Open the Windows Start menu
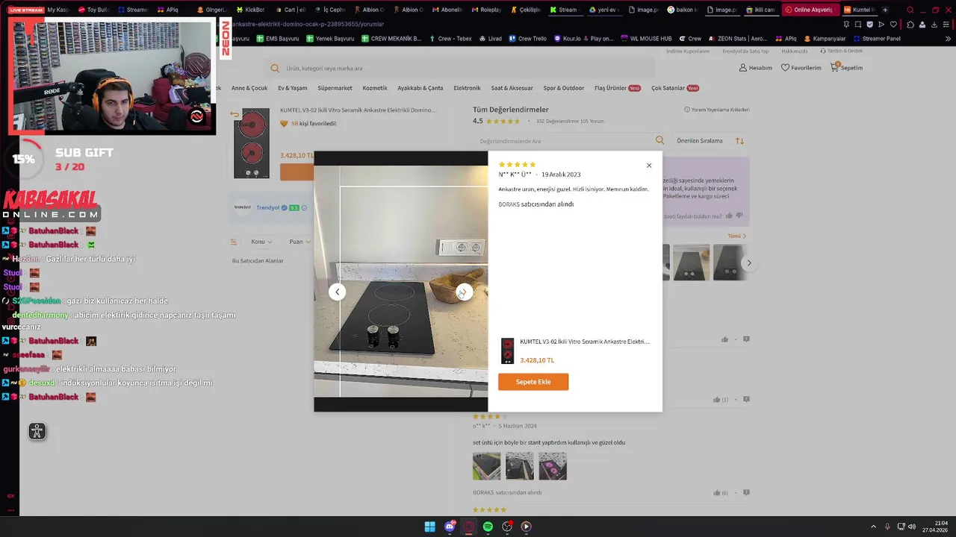Viewport: 956px width, 537px height. 430,527
